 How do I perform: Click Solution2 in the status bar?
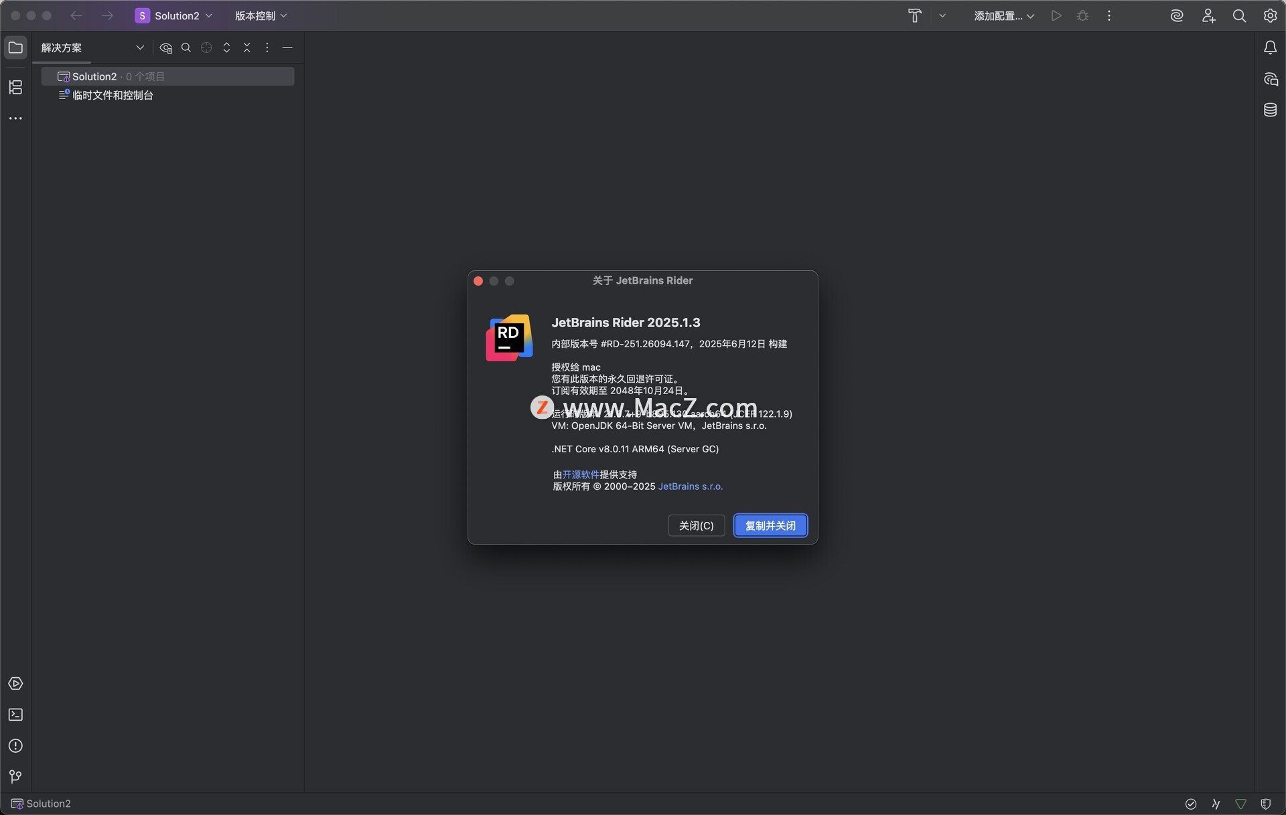[x=41, y=804]
